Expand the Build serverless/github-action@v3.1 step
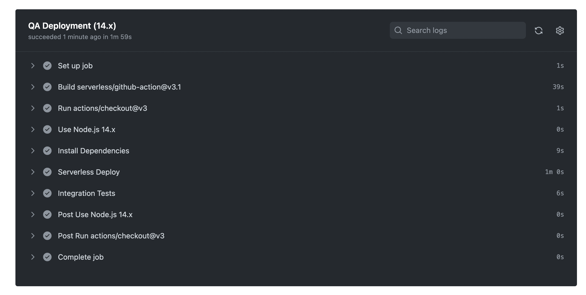 pyautogui.click(x=33, y=87)
